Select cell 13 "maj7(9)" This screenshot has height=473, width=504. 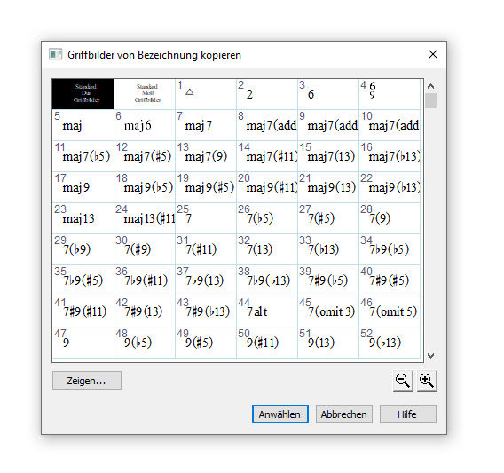[206, 156]
